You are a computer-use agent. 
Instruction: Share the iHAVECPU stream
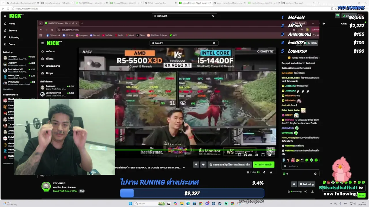click(264, 172)
